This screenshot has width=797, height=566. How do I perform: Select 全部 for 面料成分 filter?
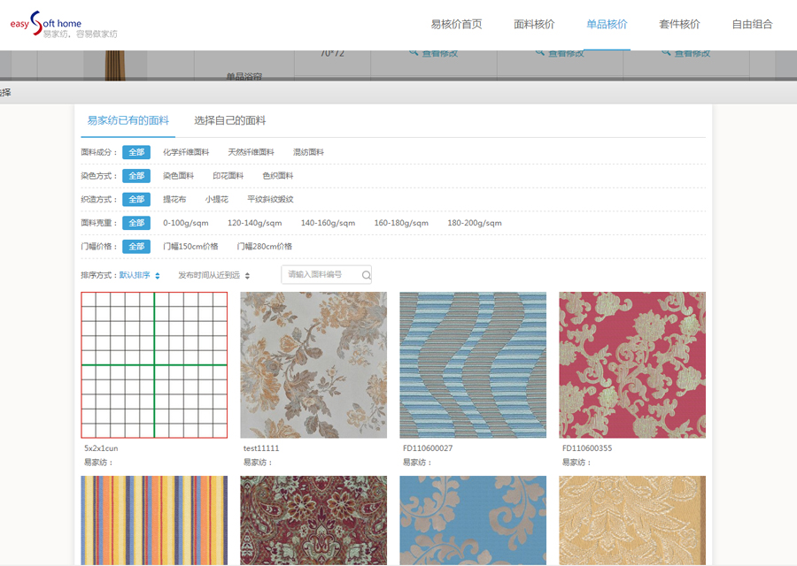tap(136, 152)
